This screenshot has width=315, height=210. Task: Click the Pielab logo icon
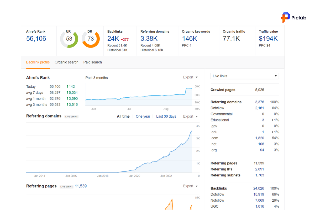[x=285, y=17]
